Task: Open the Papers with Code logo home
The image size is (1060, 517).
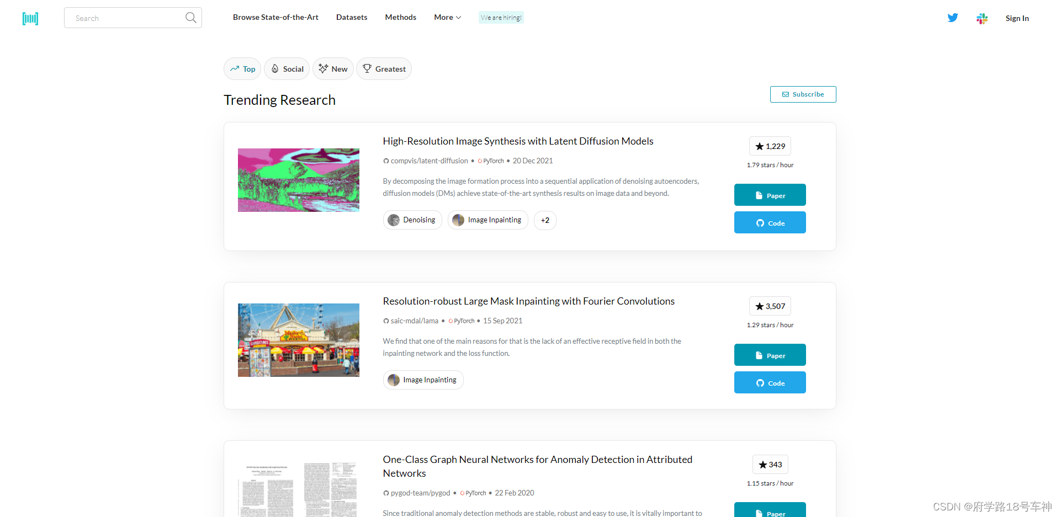Action: 30,19
